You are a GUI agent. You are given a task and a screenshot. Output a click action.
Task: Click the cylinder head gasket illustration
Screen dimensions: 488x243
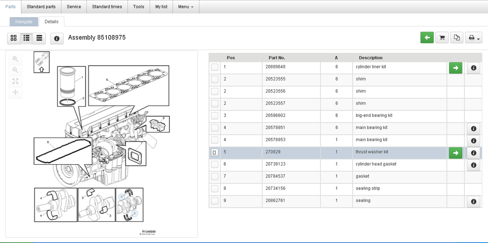129,86
